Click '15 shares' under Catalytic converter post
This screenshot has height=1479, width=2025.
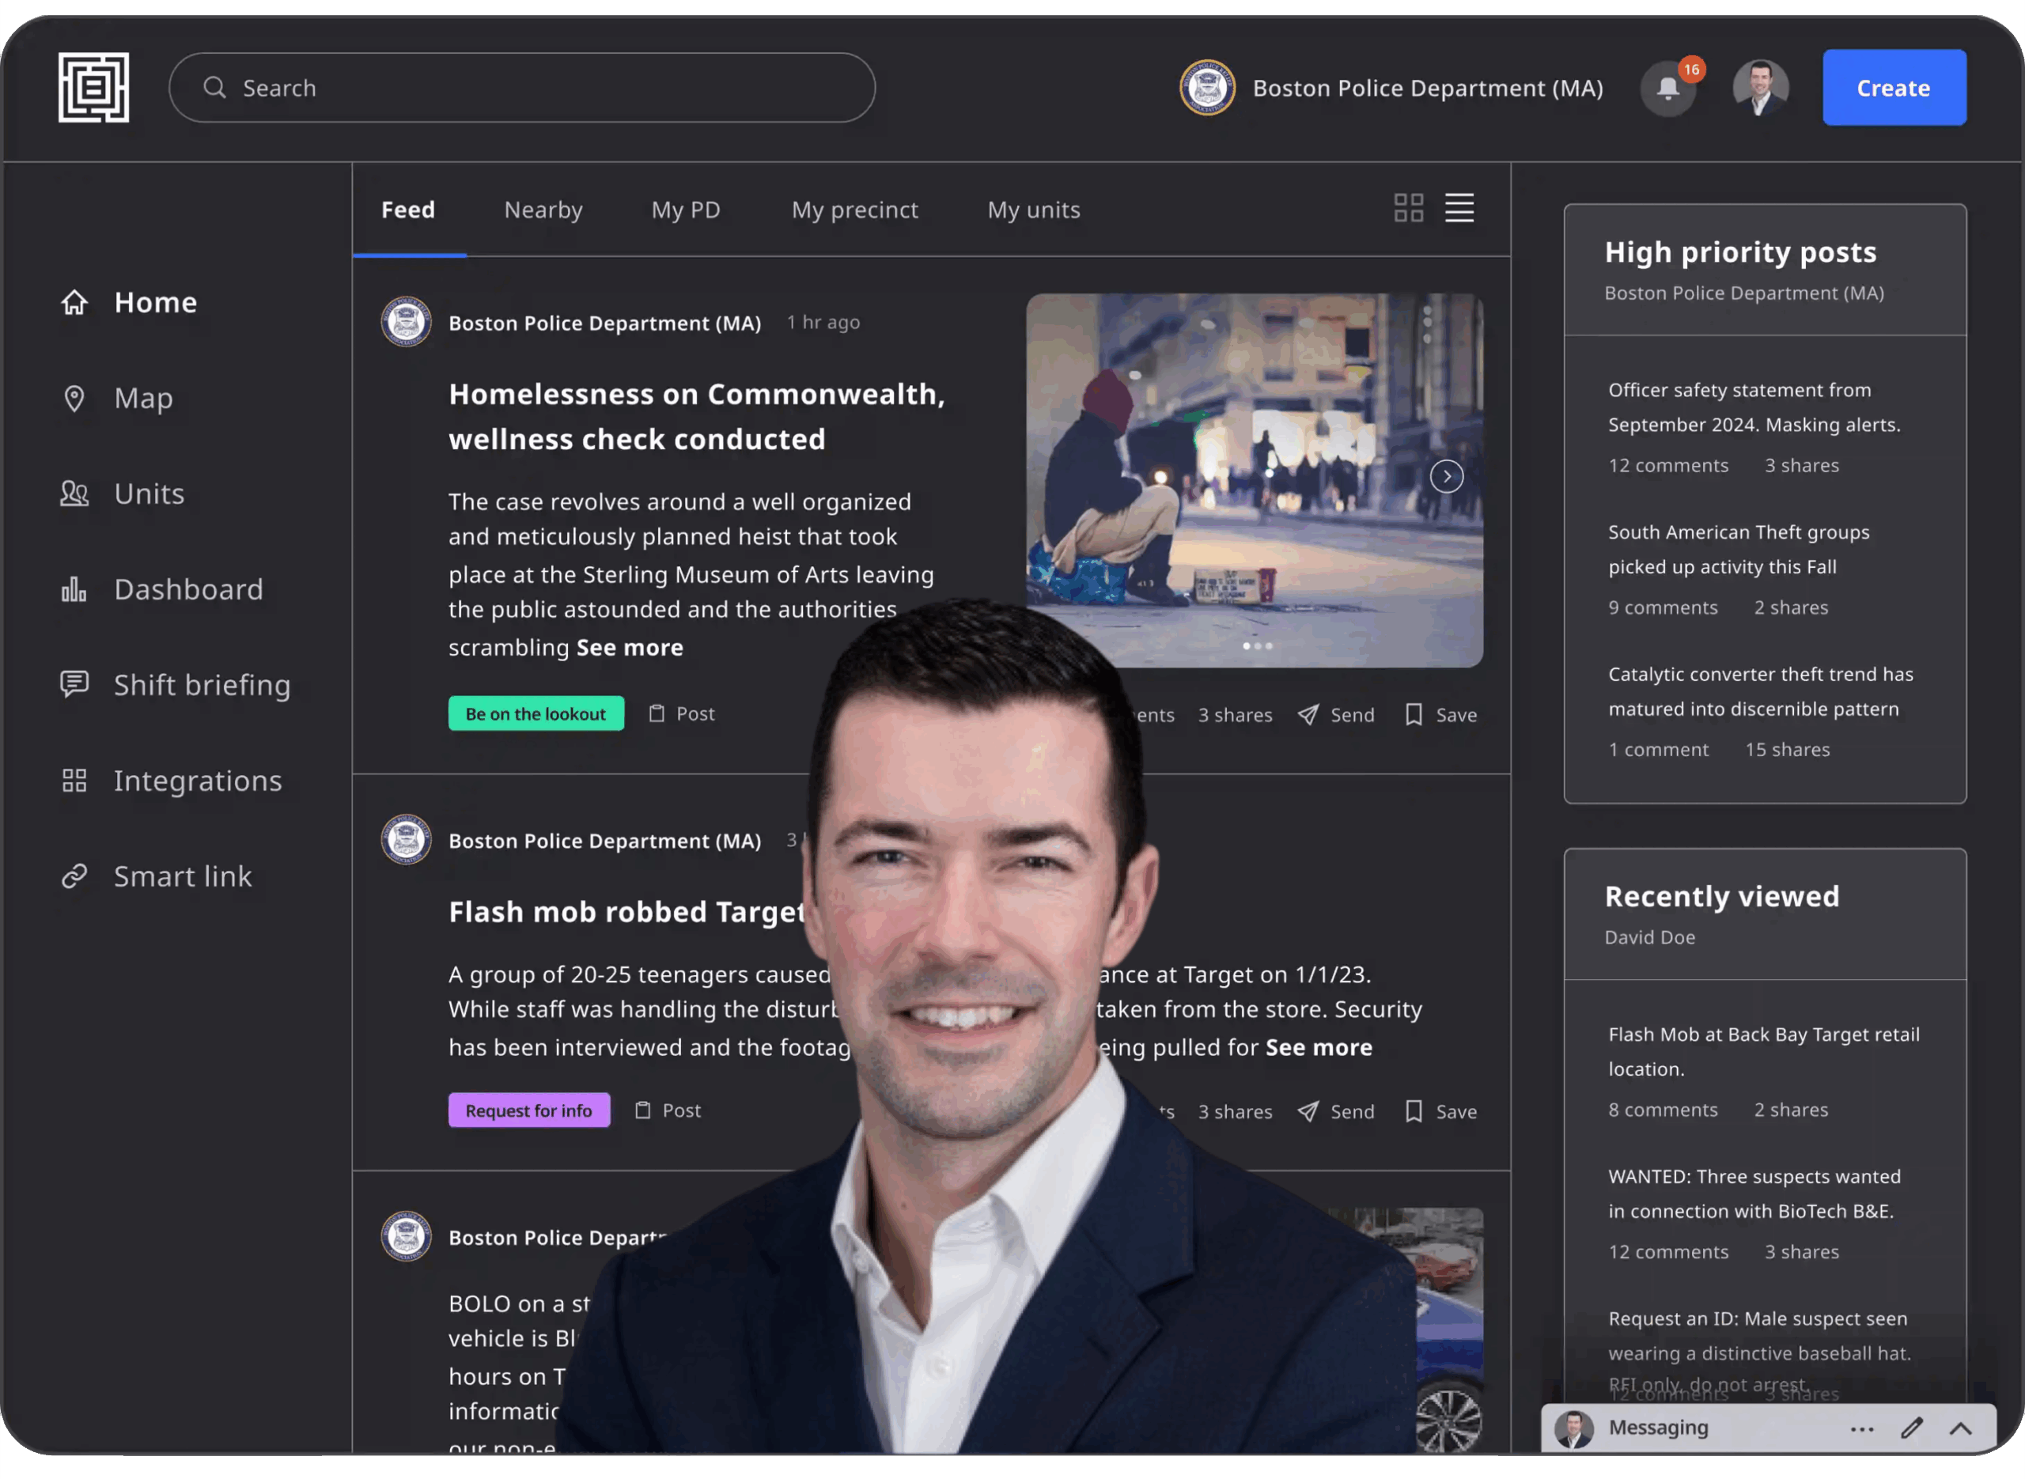coord(1787,751)
